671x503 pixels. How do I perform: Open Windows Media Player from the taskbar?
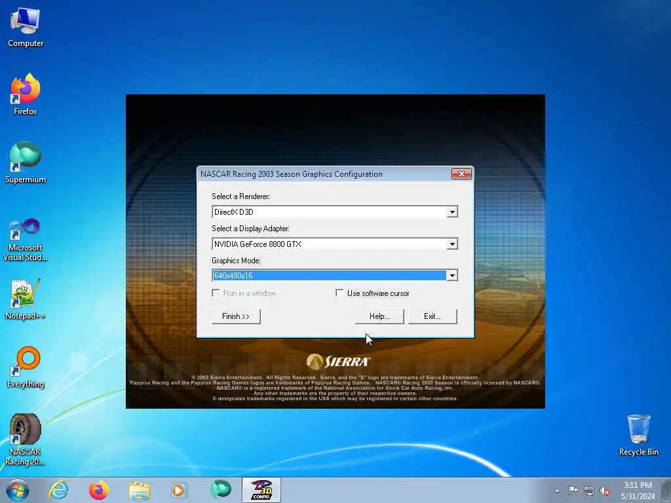pyautogui.click(x=179, y=490)
